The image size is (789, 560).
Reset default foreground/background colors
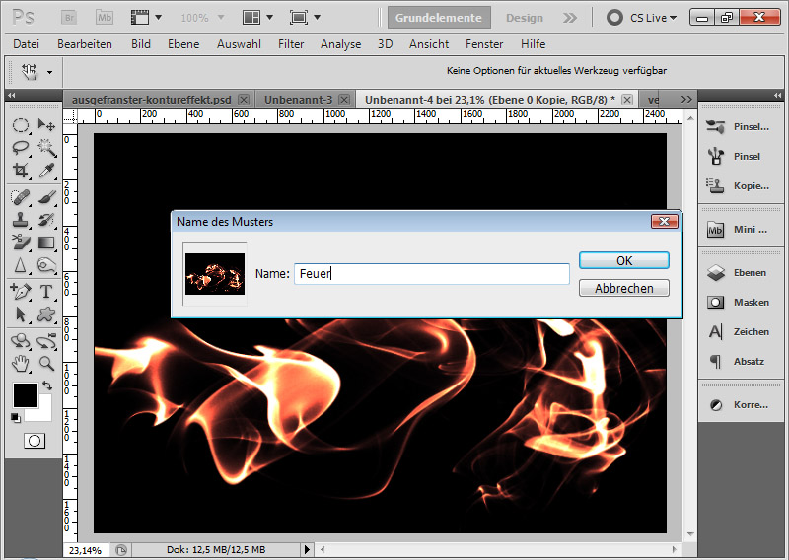pyautogui.click(x=16, y=417)
